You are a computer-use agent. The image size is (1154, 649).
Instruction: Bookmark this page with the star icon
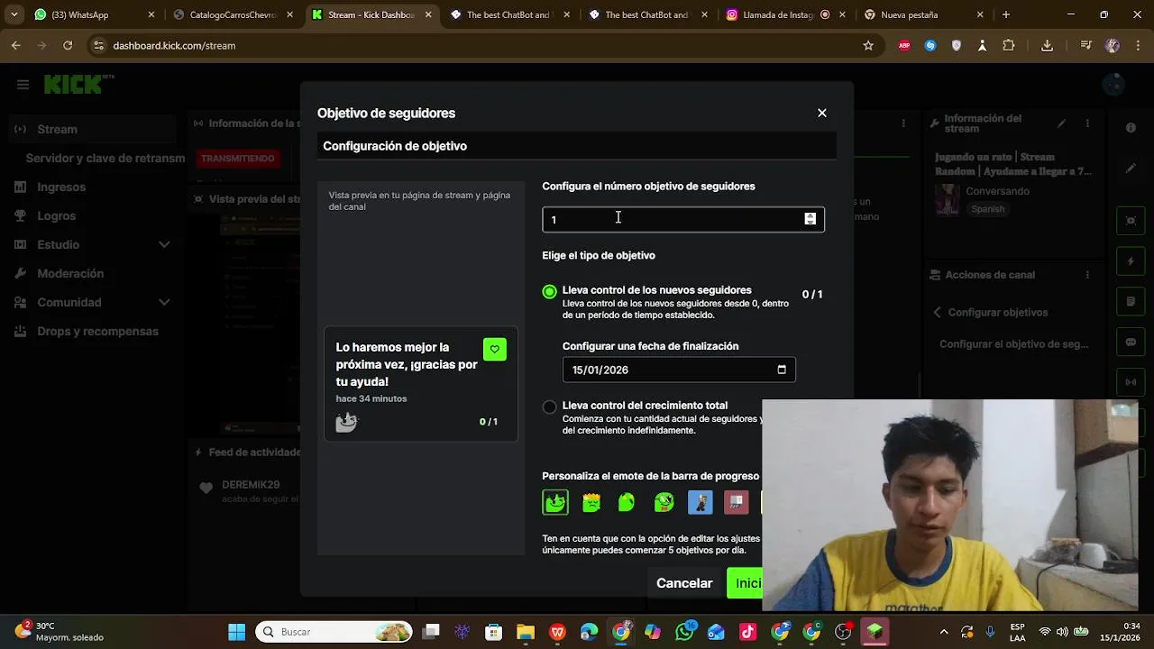pos(868,45)
